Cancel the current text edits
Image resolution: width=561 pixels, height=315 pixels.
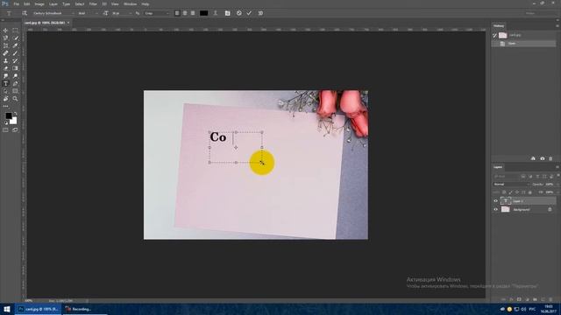pos(239,13)
